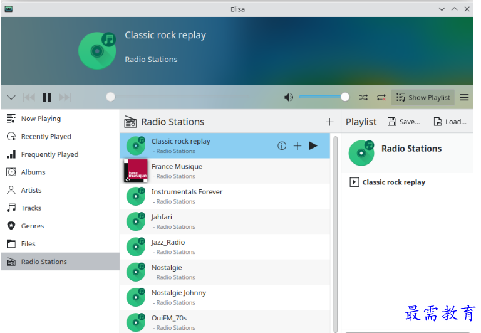Toggle repeat mode
Image resolution: width=481 pixels, height=333 pixels.
tap(381, 97)
